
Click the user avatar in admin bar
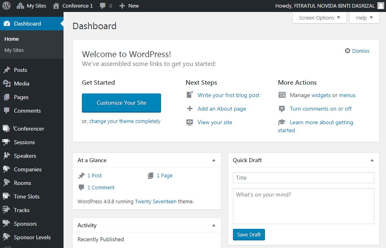point(381,6)
